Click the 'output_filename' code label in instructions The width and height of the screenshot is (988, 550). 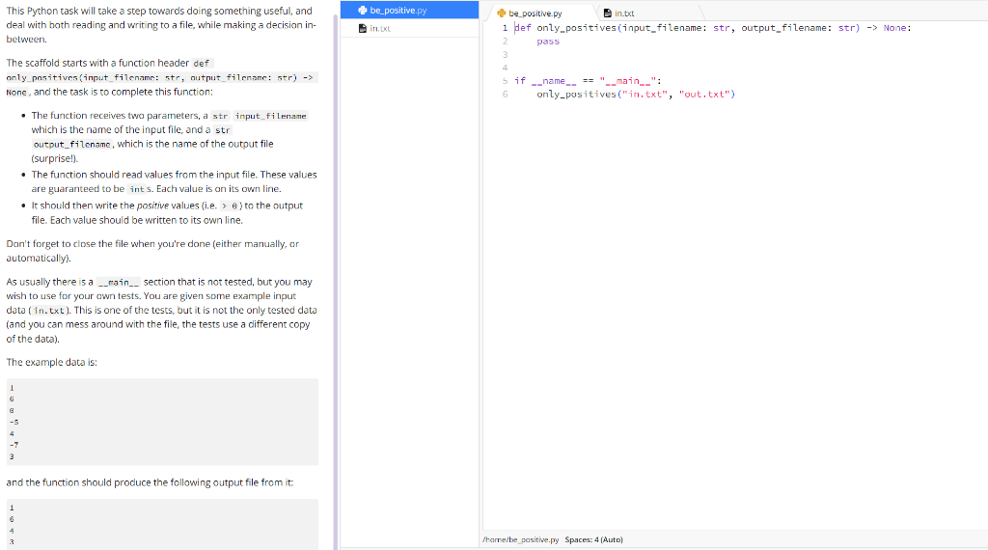coord(72,145)
